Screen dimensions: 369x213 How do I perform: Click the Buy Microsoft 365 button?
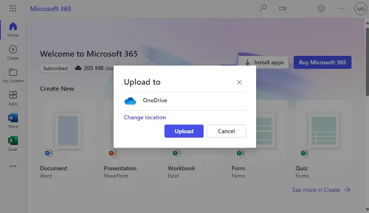point(323,62)
